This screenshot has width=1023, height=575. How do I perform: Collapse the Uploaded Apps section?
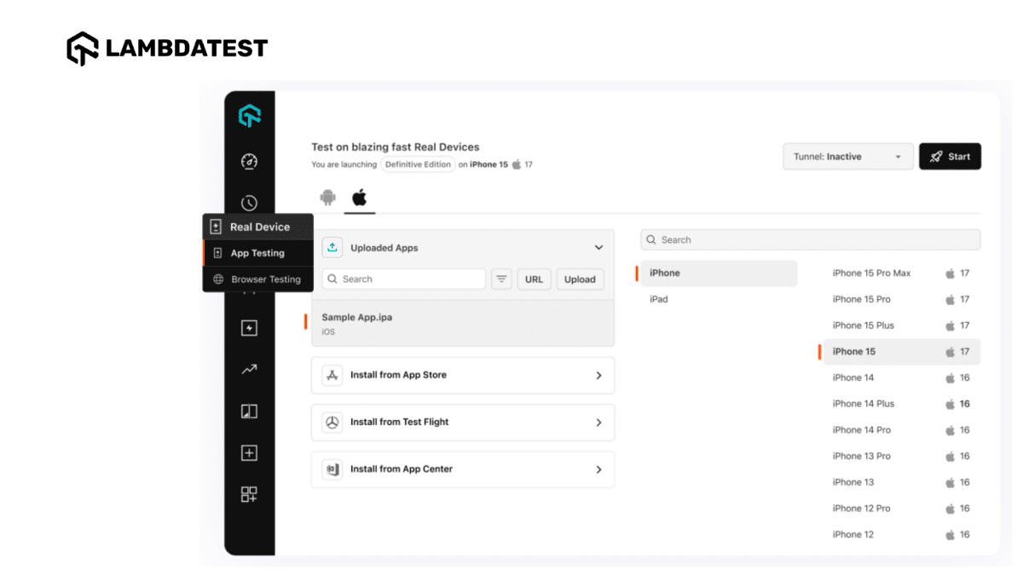(x=598, y=247)
